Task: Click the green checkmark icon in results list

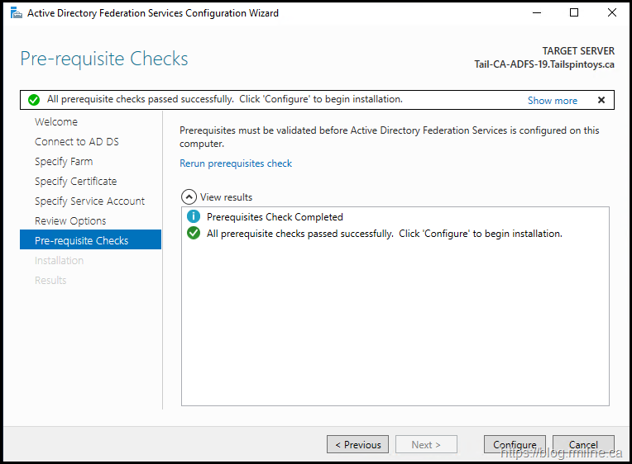Action: 194,234
